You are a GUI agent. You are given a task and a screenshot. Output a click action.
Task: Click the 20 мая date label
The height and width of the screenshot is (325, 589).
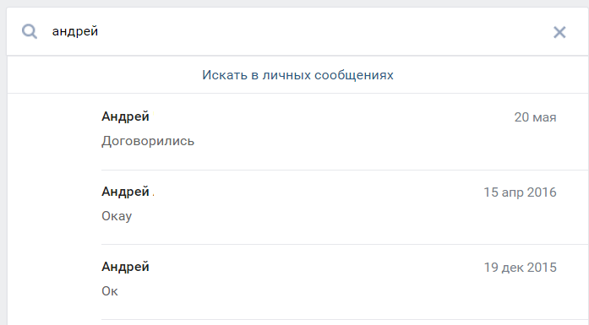coord(535,117)
